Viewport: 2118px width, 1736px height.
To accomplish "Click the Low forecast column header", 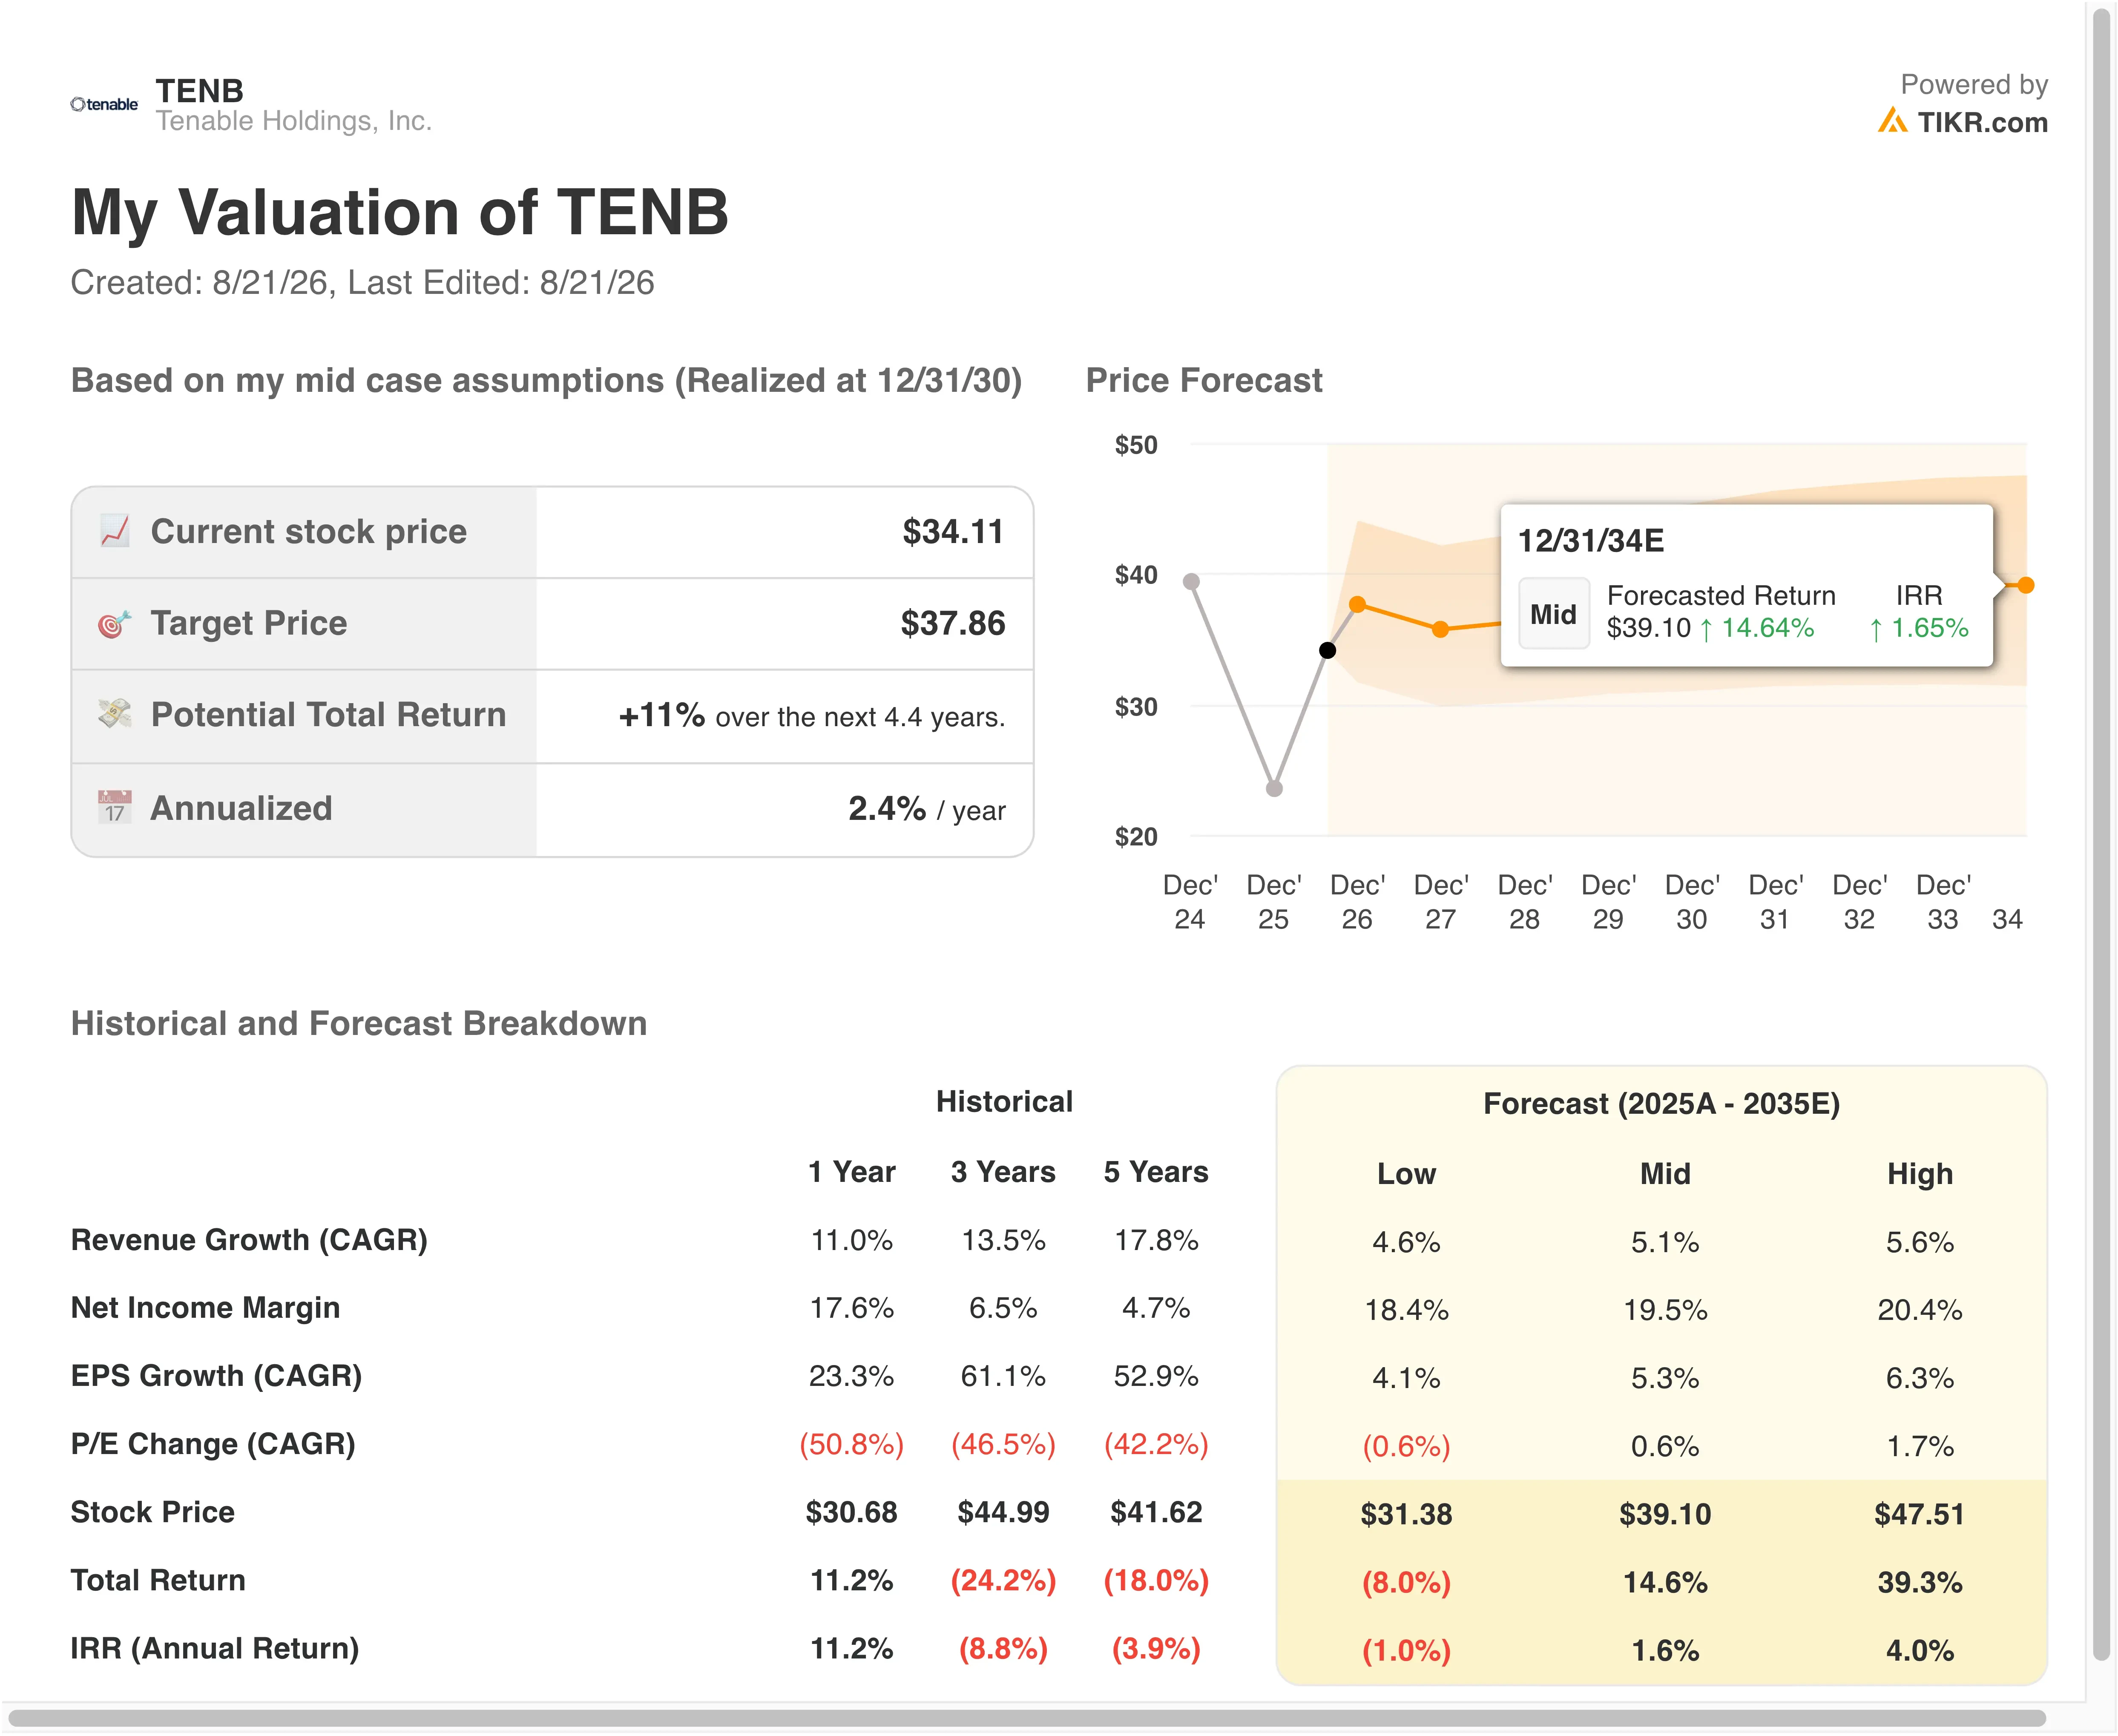I will click(x=1406, y=1173).
